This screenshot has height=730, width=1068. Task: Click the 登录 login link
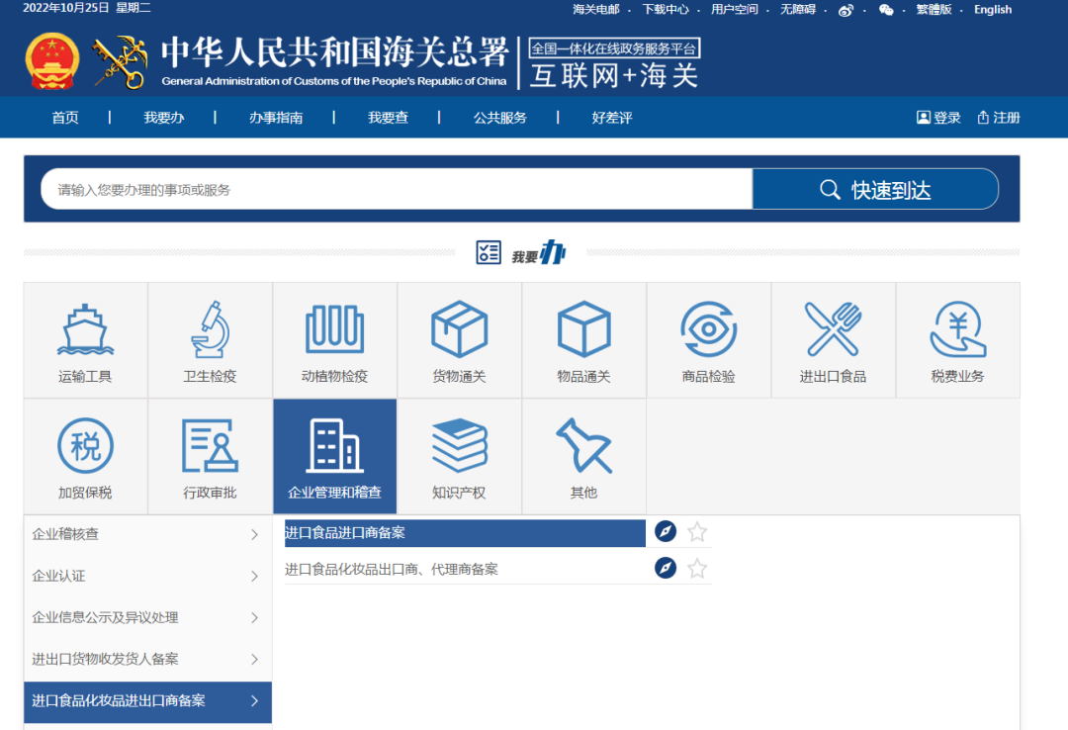[938, 118]
